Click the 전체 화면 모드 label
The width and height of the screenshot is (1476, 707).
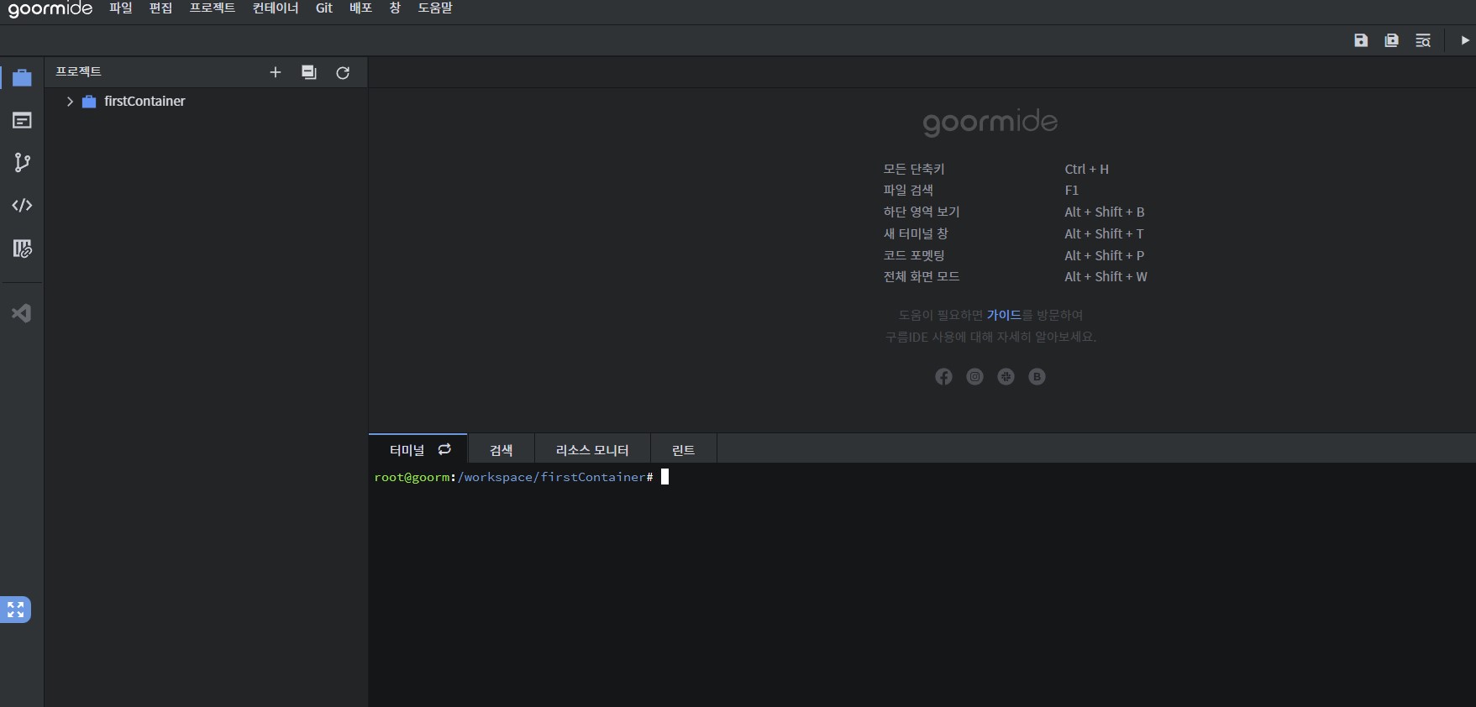(922, 276)
